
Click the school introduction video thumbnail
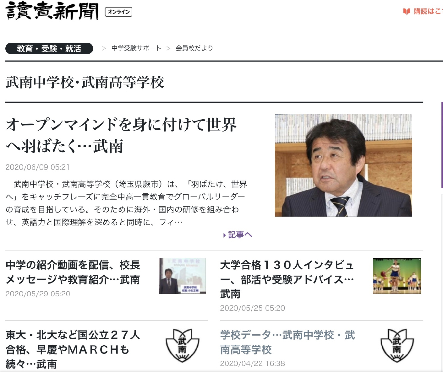point(182,276)
